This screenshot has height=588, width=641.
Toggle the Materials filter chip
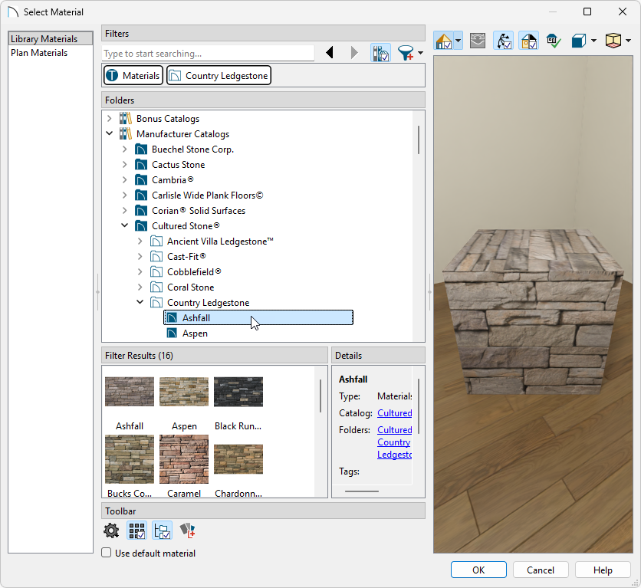pos(132,75)
